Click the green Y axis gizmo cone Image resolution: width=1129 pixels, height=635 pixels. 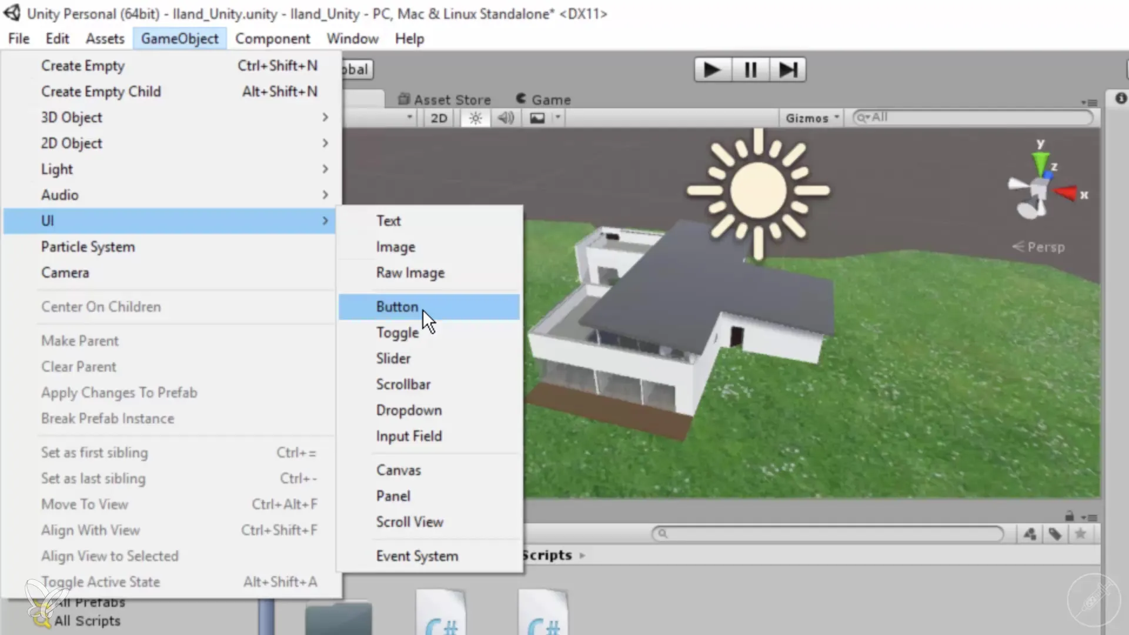[1040, 163]
